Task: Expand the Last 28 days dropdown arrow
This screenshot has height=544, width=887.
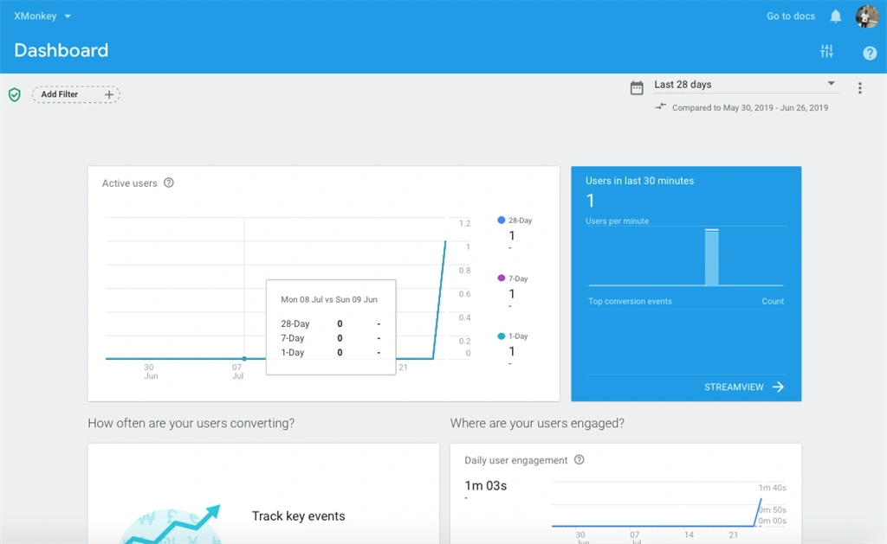Action: point(831,84)
